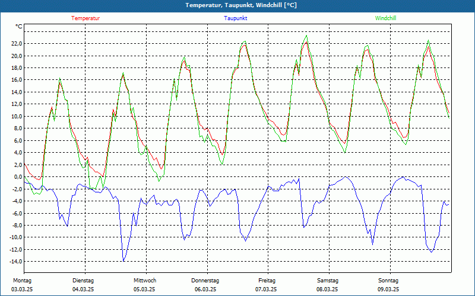
Task: Click the green Windchill legend label
Action: pyautogui.click(x=385, y=18)
